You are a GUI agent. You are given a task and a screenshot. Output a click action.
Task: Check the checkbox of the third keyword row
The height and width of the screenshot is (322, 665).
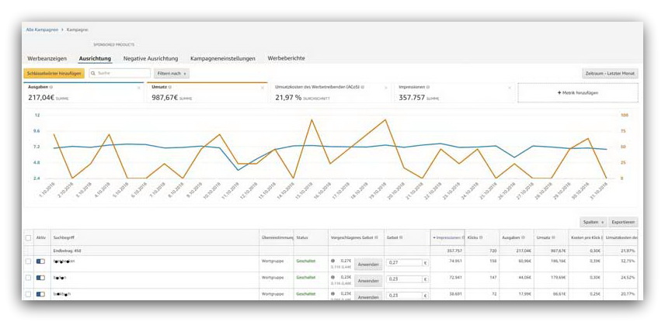click(x=29, y=295)
